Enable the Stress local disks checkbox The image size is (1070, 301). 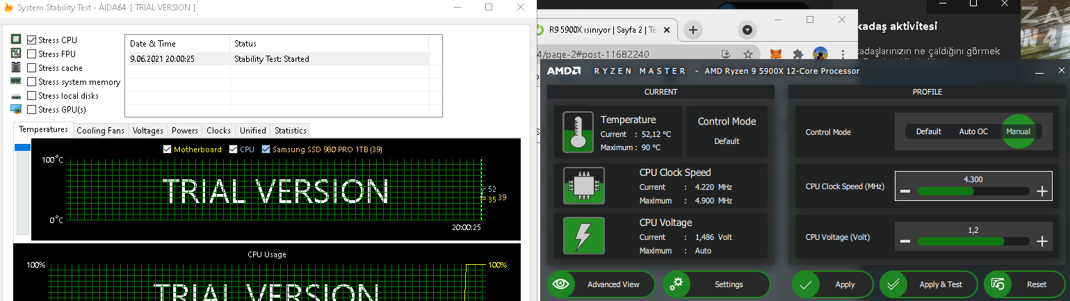click(31, 95)
